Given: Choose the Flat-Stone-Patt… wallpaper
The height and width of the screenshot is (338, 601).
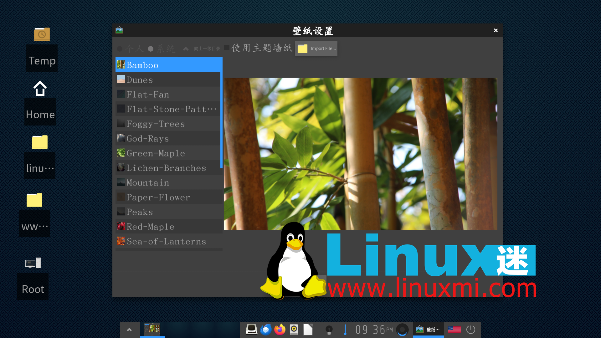Looking at the screenshot, I should pos(168,109).
